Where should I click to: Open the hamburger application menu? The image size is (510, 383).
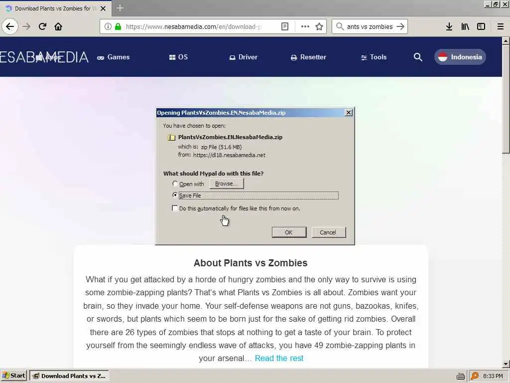click(501, 26)
